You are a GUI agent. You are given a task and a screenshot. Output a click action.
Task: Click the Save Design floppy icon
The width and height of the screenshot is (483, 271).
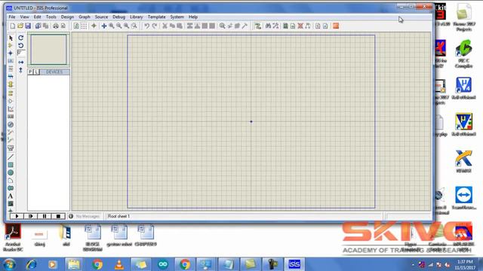(28, 26)
